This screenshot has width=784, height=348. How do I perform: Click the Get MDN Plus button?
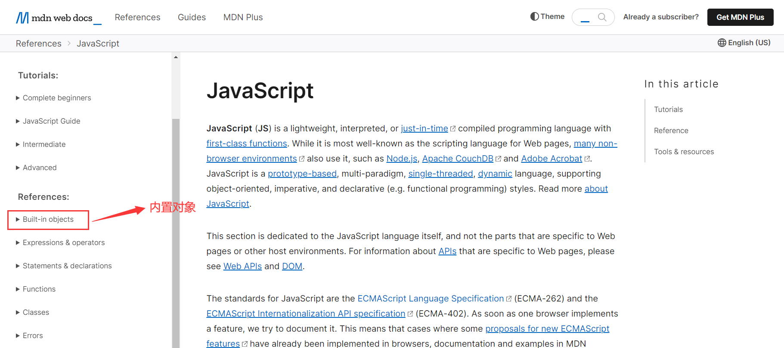click(740, 17)
